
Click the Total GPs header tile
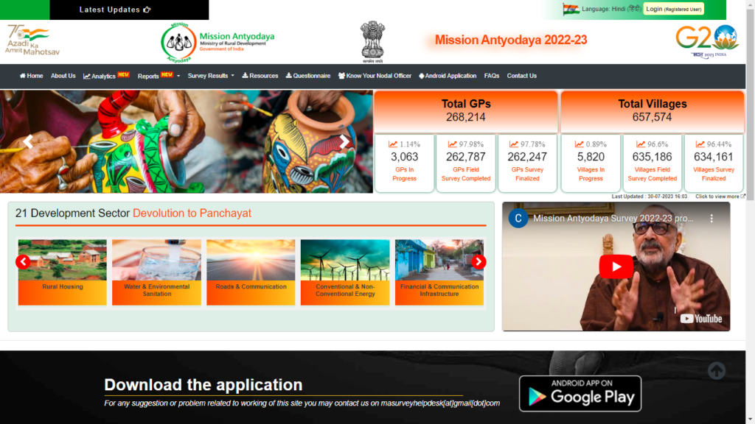(466, 111)
